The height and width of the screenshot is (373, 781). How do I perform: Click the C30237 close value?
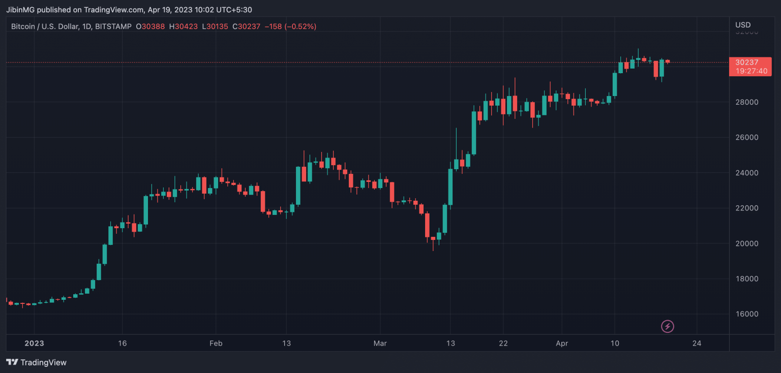coord(246,26)
